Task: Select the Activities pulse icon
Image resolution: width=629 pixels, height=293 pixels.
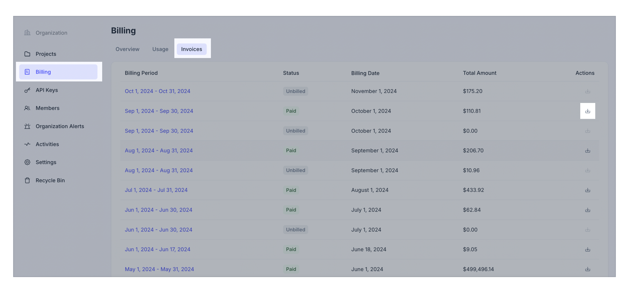Action: [x=27, y=144]
